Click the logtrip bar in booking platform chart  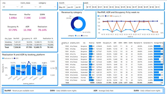tap(13, 70)
